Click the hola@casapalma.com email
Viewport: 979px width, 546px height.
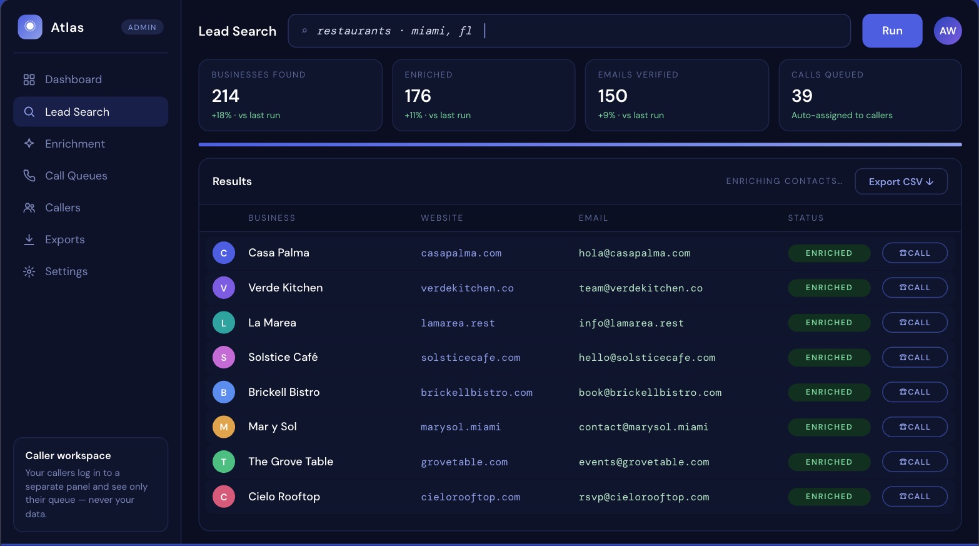coord(635,253)
